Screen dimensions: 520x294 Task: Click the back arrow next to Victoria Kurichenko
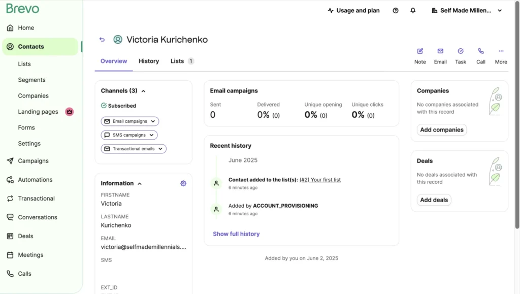pos(102,39)
